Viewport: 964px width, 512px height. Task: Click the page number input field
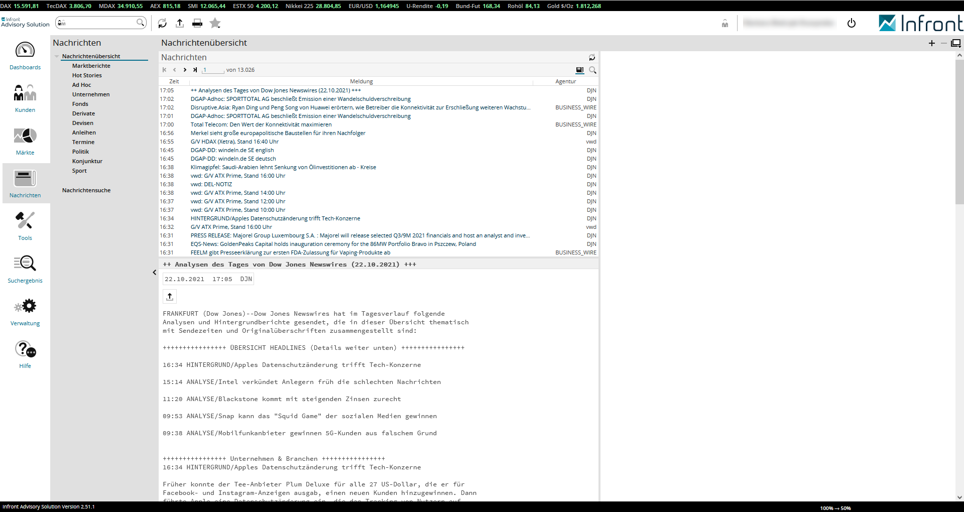click(213, 70)
